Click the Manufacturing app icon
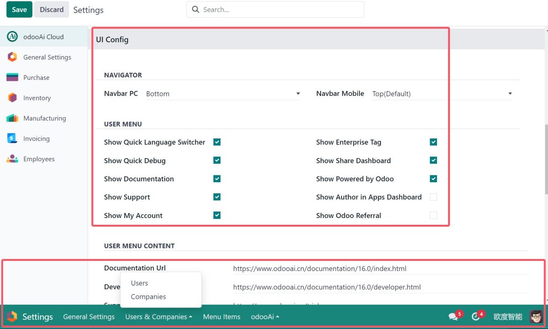 click(12, 118)
